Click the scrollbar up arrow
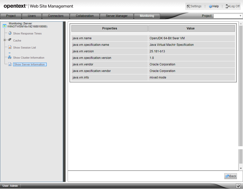This screenshot has width=243, height=190. (x=241, y=24)
